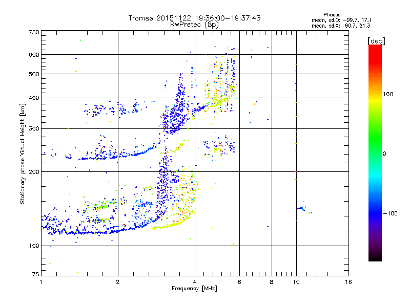This screenshot has width=410, height=307.
Task: Click the '100' height axis tick label
Action: coord(34,246)
